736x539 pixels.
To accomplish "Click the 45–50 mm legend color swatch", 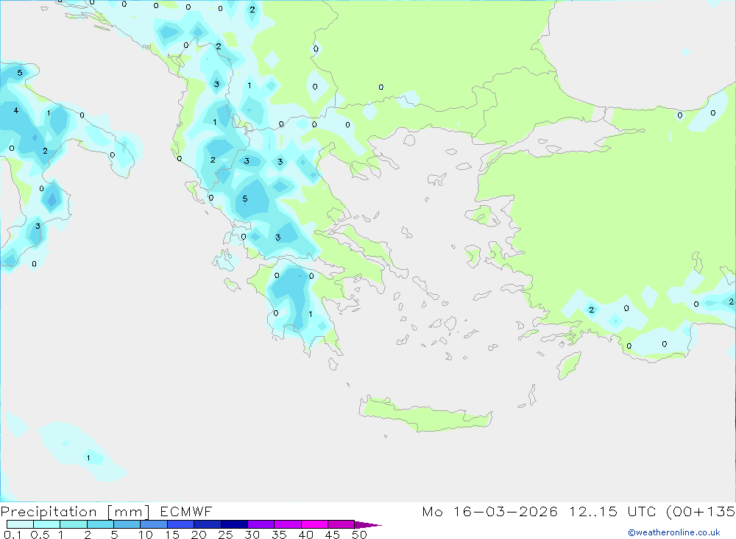I will tap(342, 524).
